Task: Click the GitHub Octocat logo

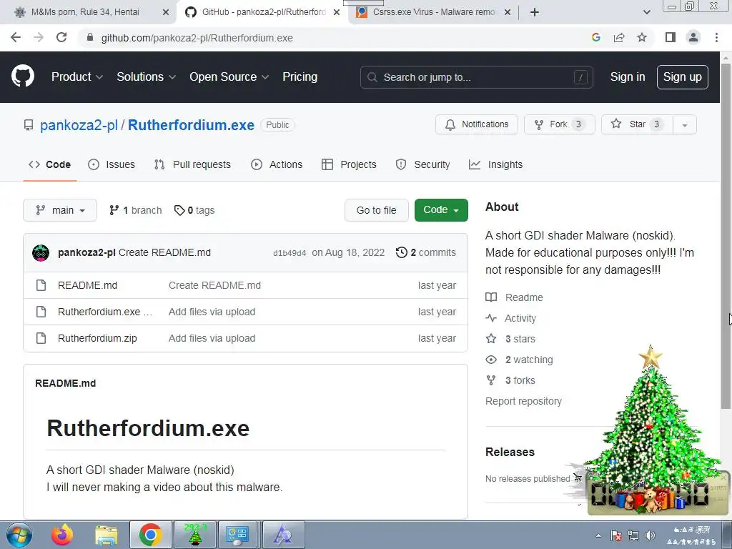Action: click(23, 76)
